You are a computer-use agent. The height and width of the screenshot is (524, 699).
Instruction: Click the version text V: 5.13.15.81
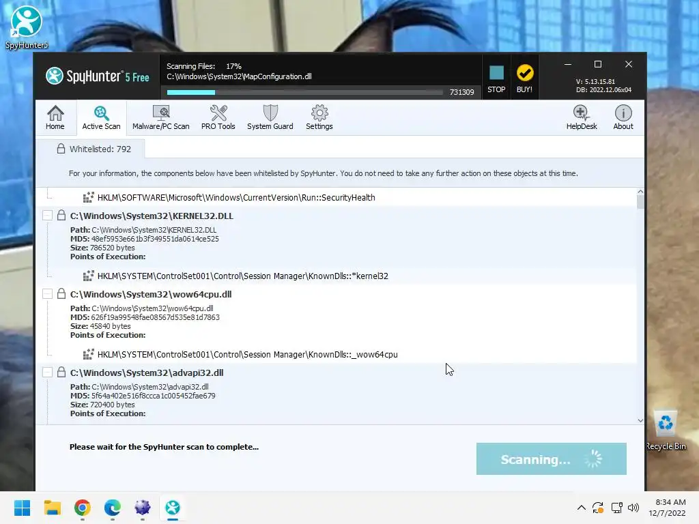(595, 82)
